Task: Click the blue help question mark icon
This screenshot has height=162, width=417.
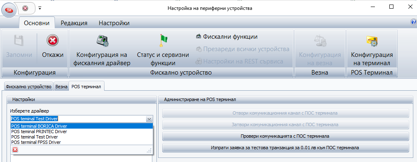Action: coord(414,22)
